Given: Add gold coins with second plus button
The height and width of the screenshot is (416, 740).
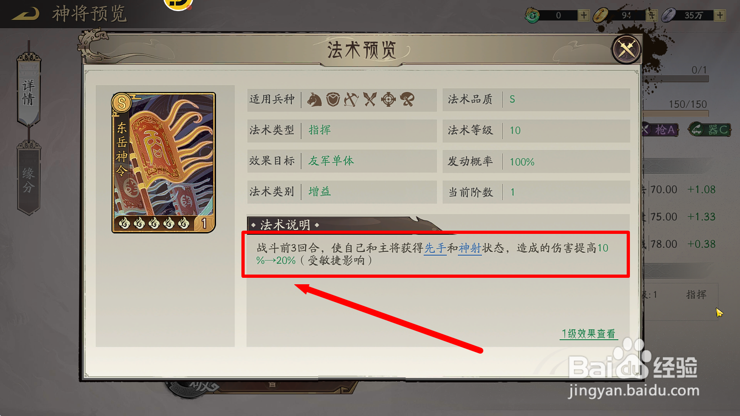Looking at the screenshot, I should click(x=652, y=15).
